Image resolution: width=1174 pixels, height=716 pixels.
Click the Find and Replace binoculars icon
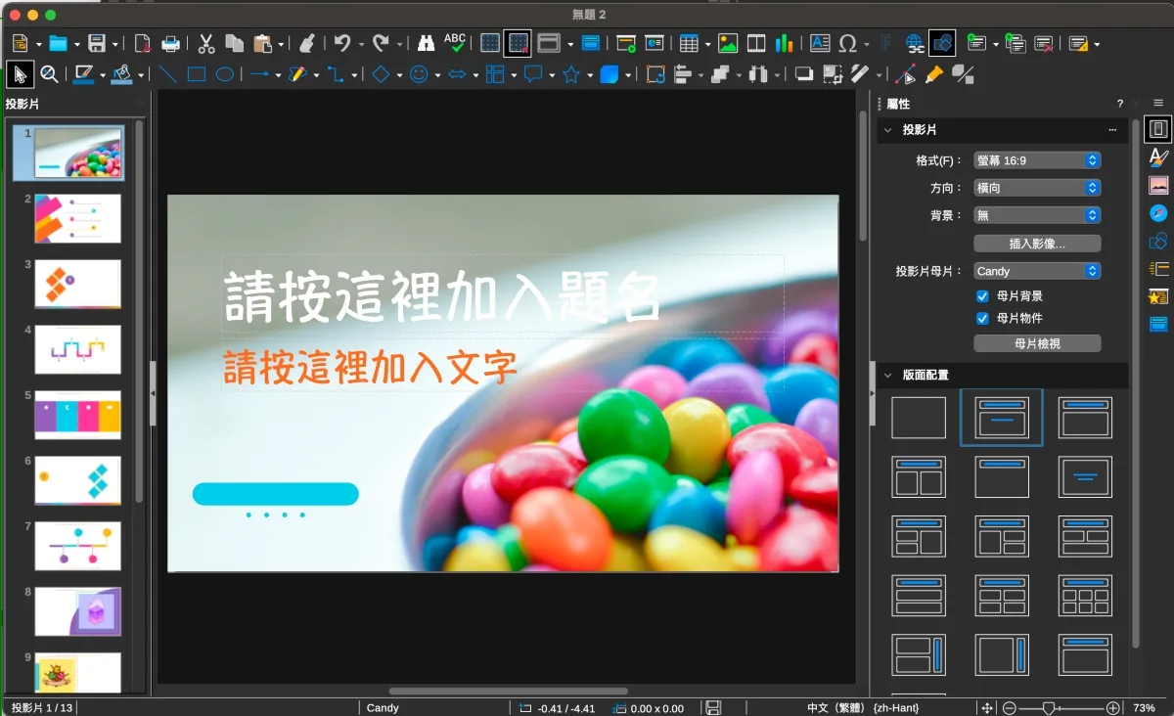[x=426, y=43]
